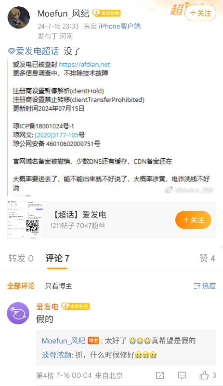Like the comment with thumbs-up icon
223x386 pixels.
tap(204, 375)
